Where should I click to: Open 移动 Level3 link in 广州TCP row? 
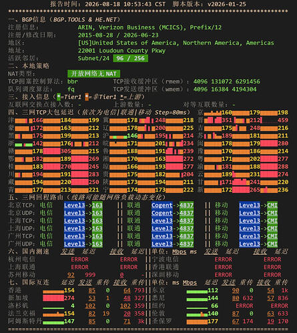pyautogui.click(x=250, y=236)
